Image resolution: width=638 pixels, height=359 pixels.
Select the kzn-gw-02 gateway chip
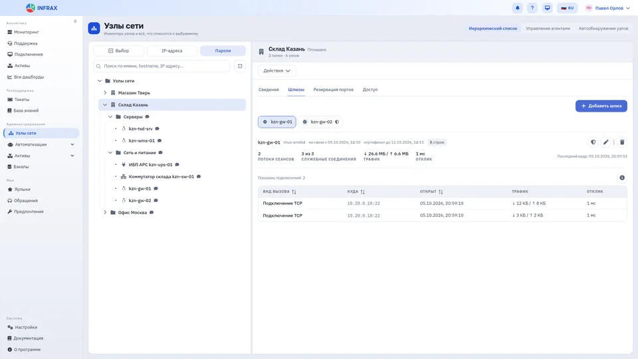click(320, 122)
